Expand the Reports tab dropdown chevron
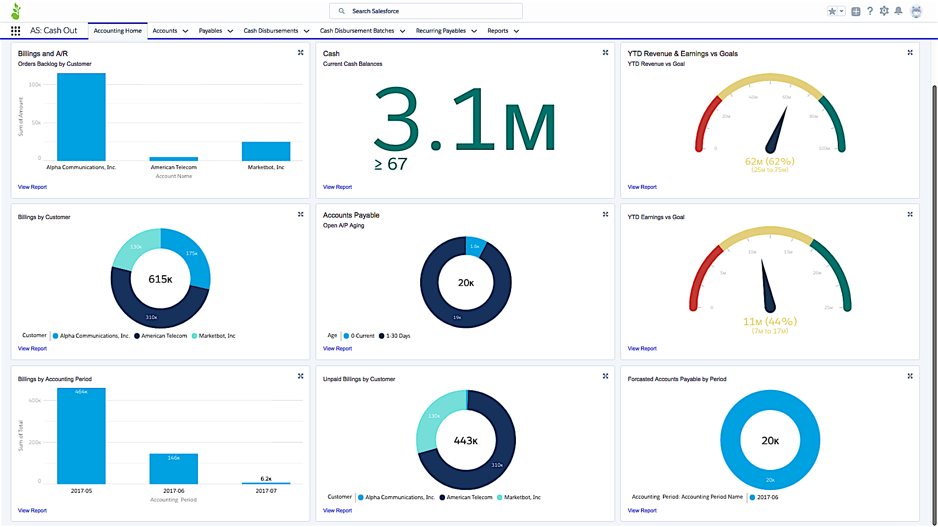Screen dimensions: 938x527 (516, 31)
